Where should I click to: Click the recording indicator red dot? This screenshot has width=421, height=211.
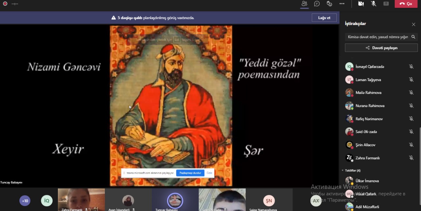click(x=5, y=4)
